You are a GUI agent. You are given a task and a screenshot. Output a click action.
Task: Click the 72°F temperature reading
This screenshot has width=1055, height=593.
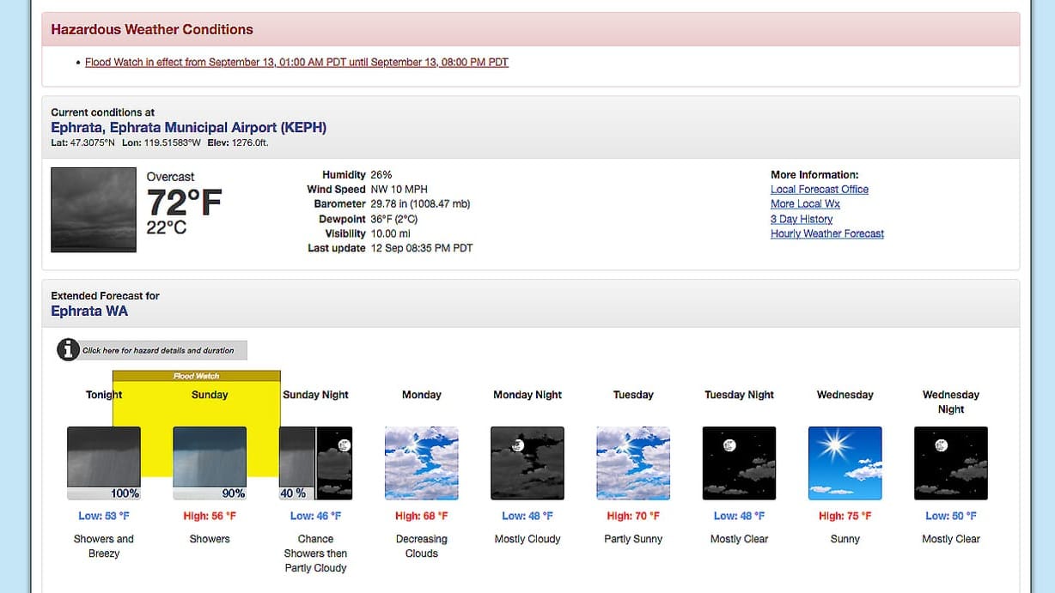[x=184, y=203]
